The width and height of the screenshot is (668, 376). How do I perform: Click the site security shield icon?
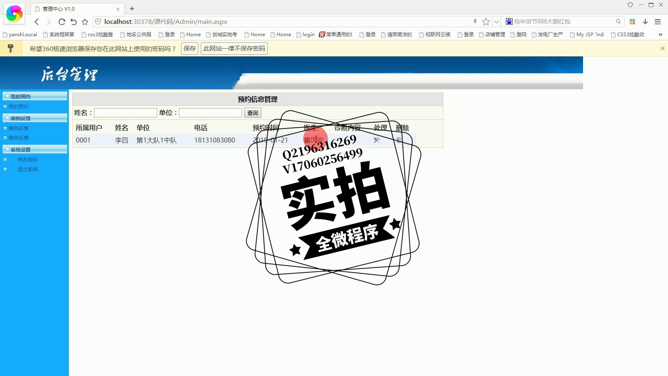(x=98, y=21)
